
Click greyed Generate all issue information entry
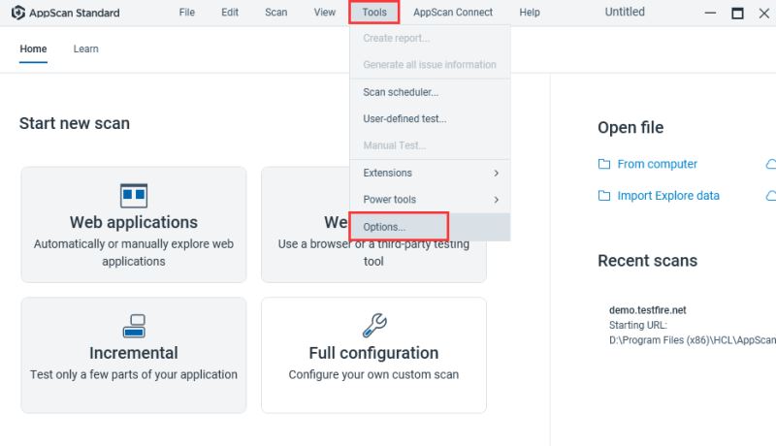(x=430, y=64)
